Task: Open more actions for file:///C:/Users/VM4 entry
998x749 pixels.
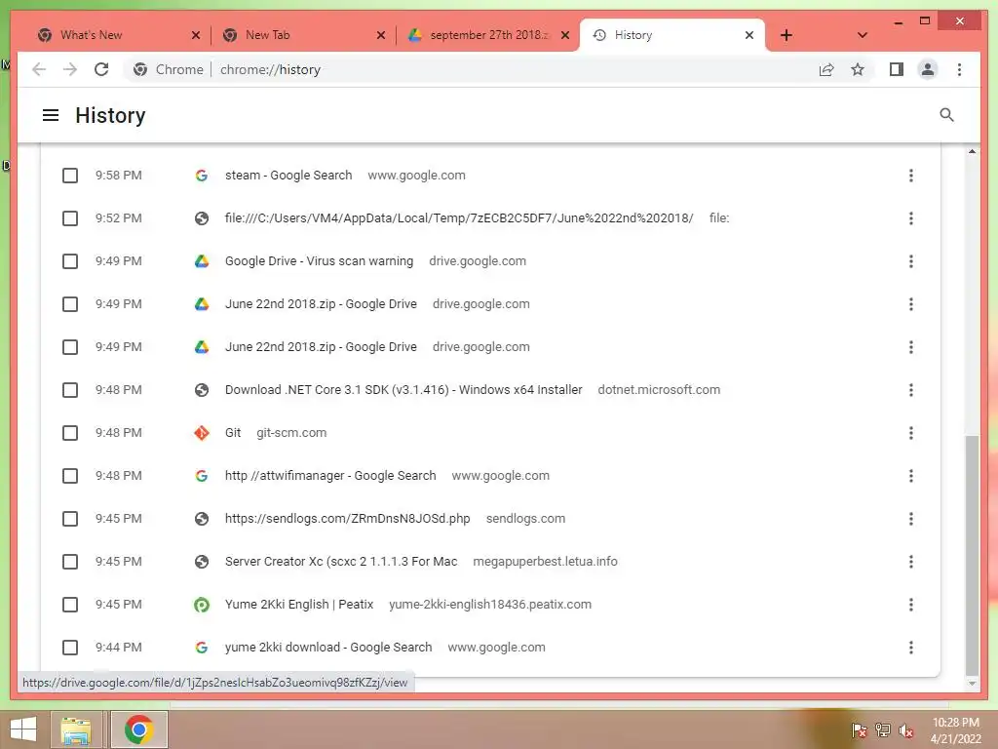Action: [911, 218]
